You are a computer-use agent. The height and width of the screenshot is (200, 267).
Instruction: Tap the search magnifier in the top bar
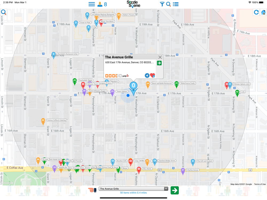tap(168, 4)
